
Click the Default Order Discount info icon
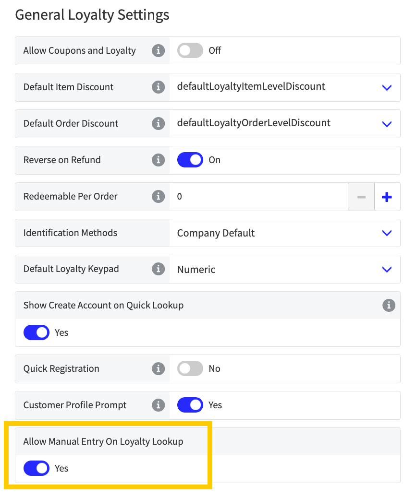[x=159, y=123]
